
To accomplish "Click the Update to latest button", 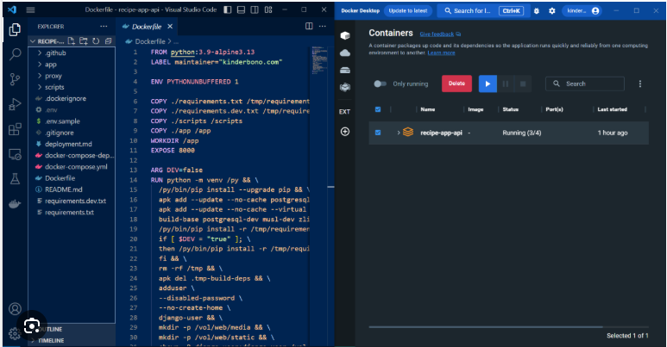I will coord(406,11).
